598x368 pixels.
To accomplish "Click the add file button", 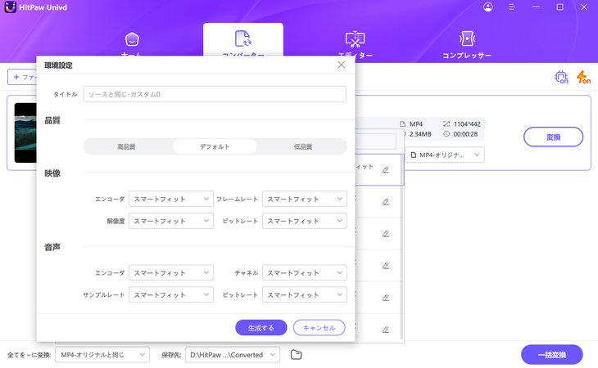I will pos(22,77).
